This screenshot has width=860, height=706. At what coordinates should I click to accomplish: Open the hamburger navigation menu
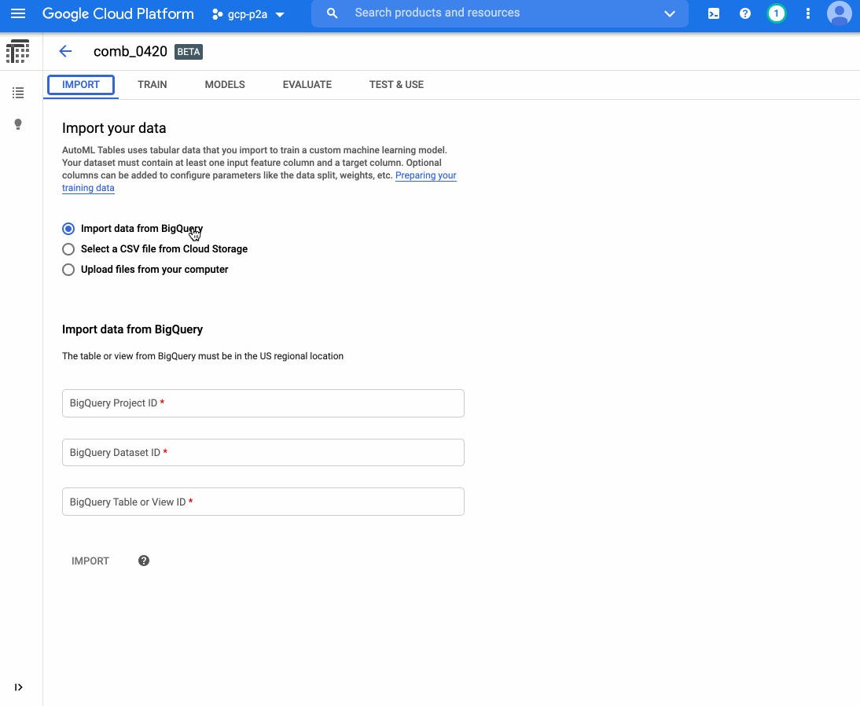18,13
